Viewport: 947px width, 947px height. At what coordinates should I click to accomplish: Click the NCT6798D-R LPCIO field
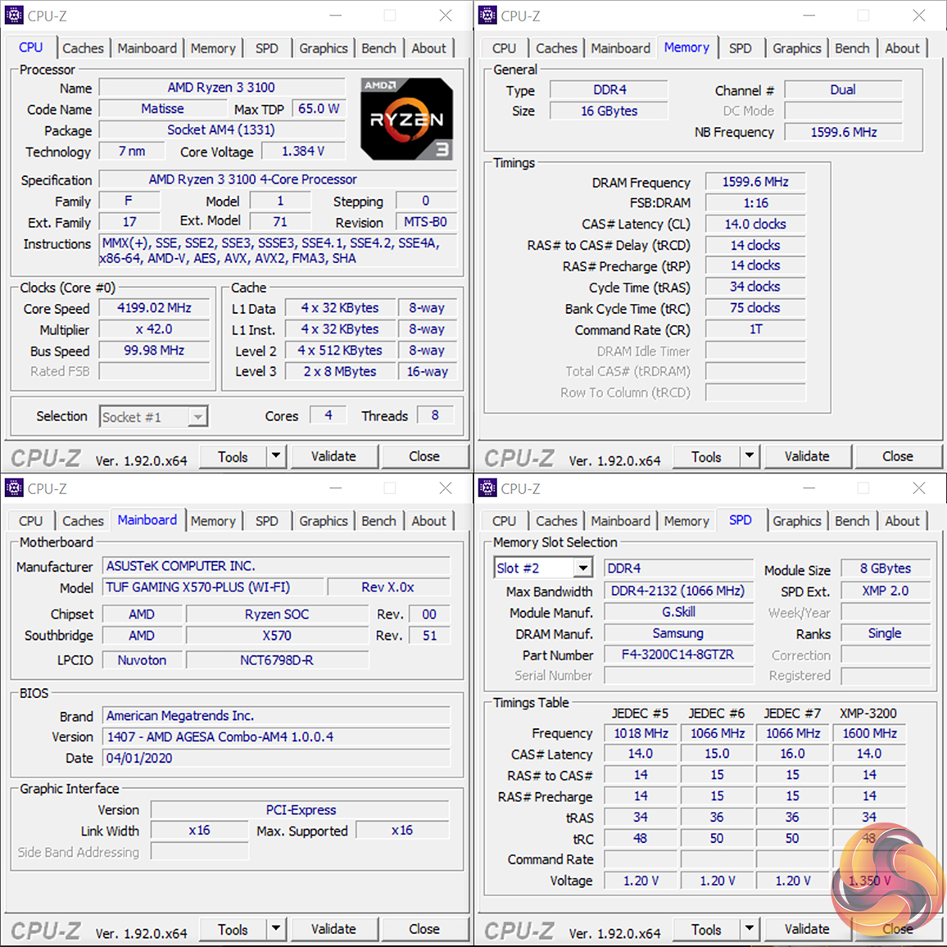(x=277, y=660)
